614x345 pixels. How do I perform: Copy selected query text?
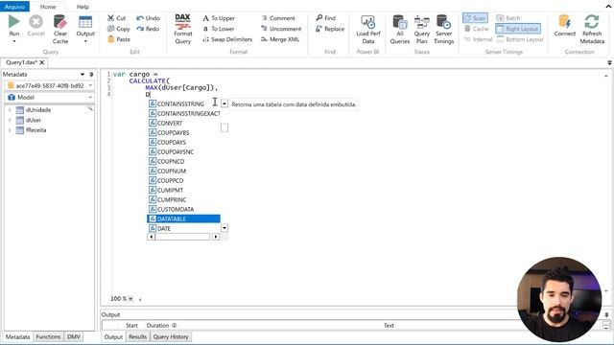coord(118,29)
